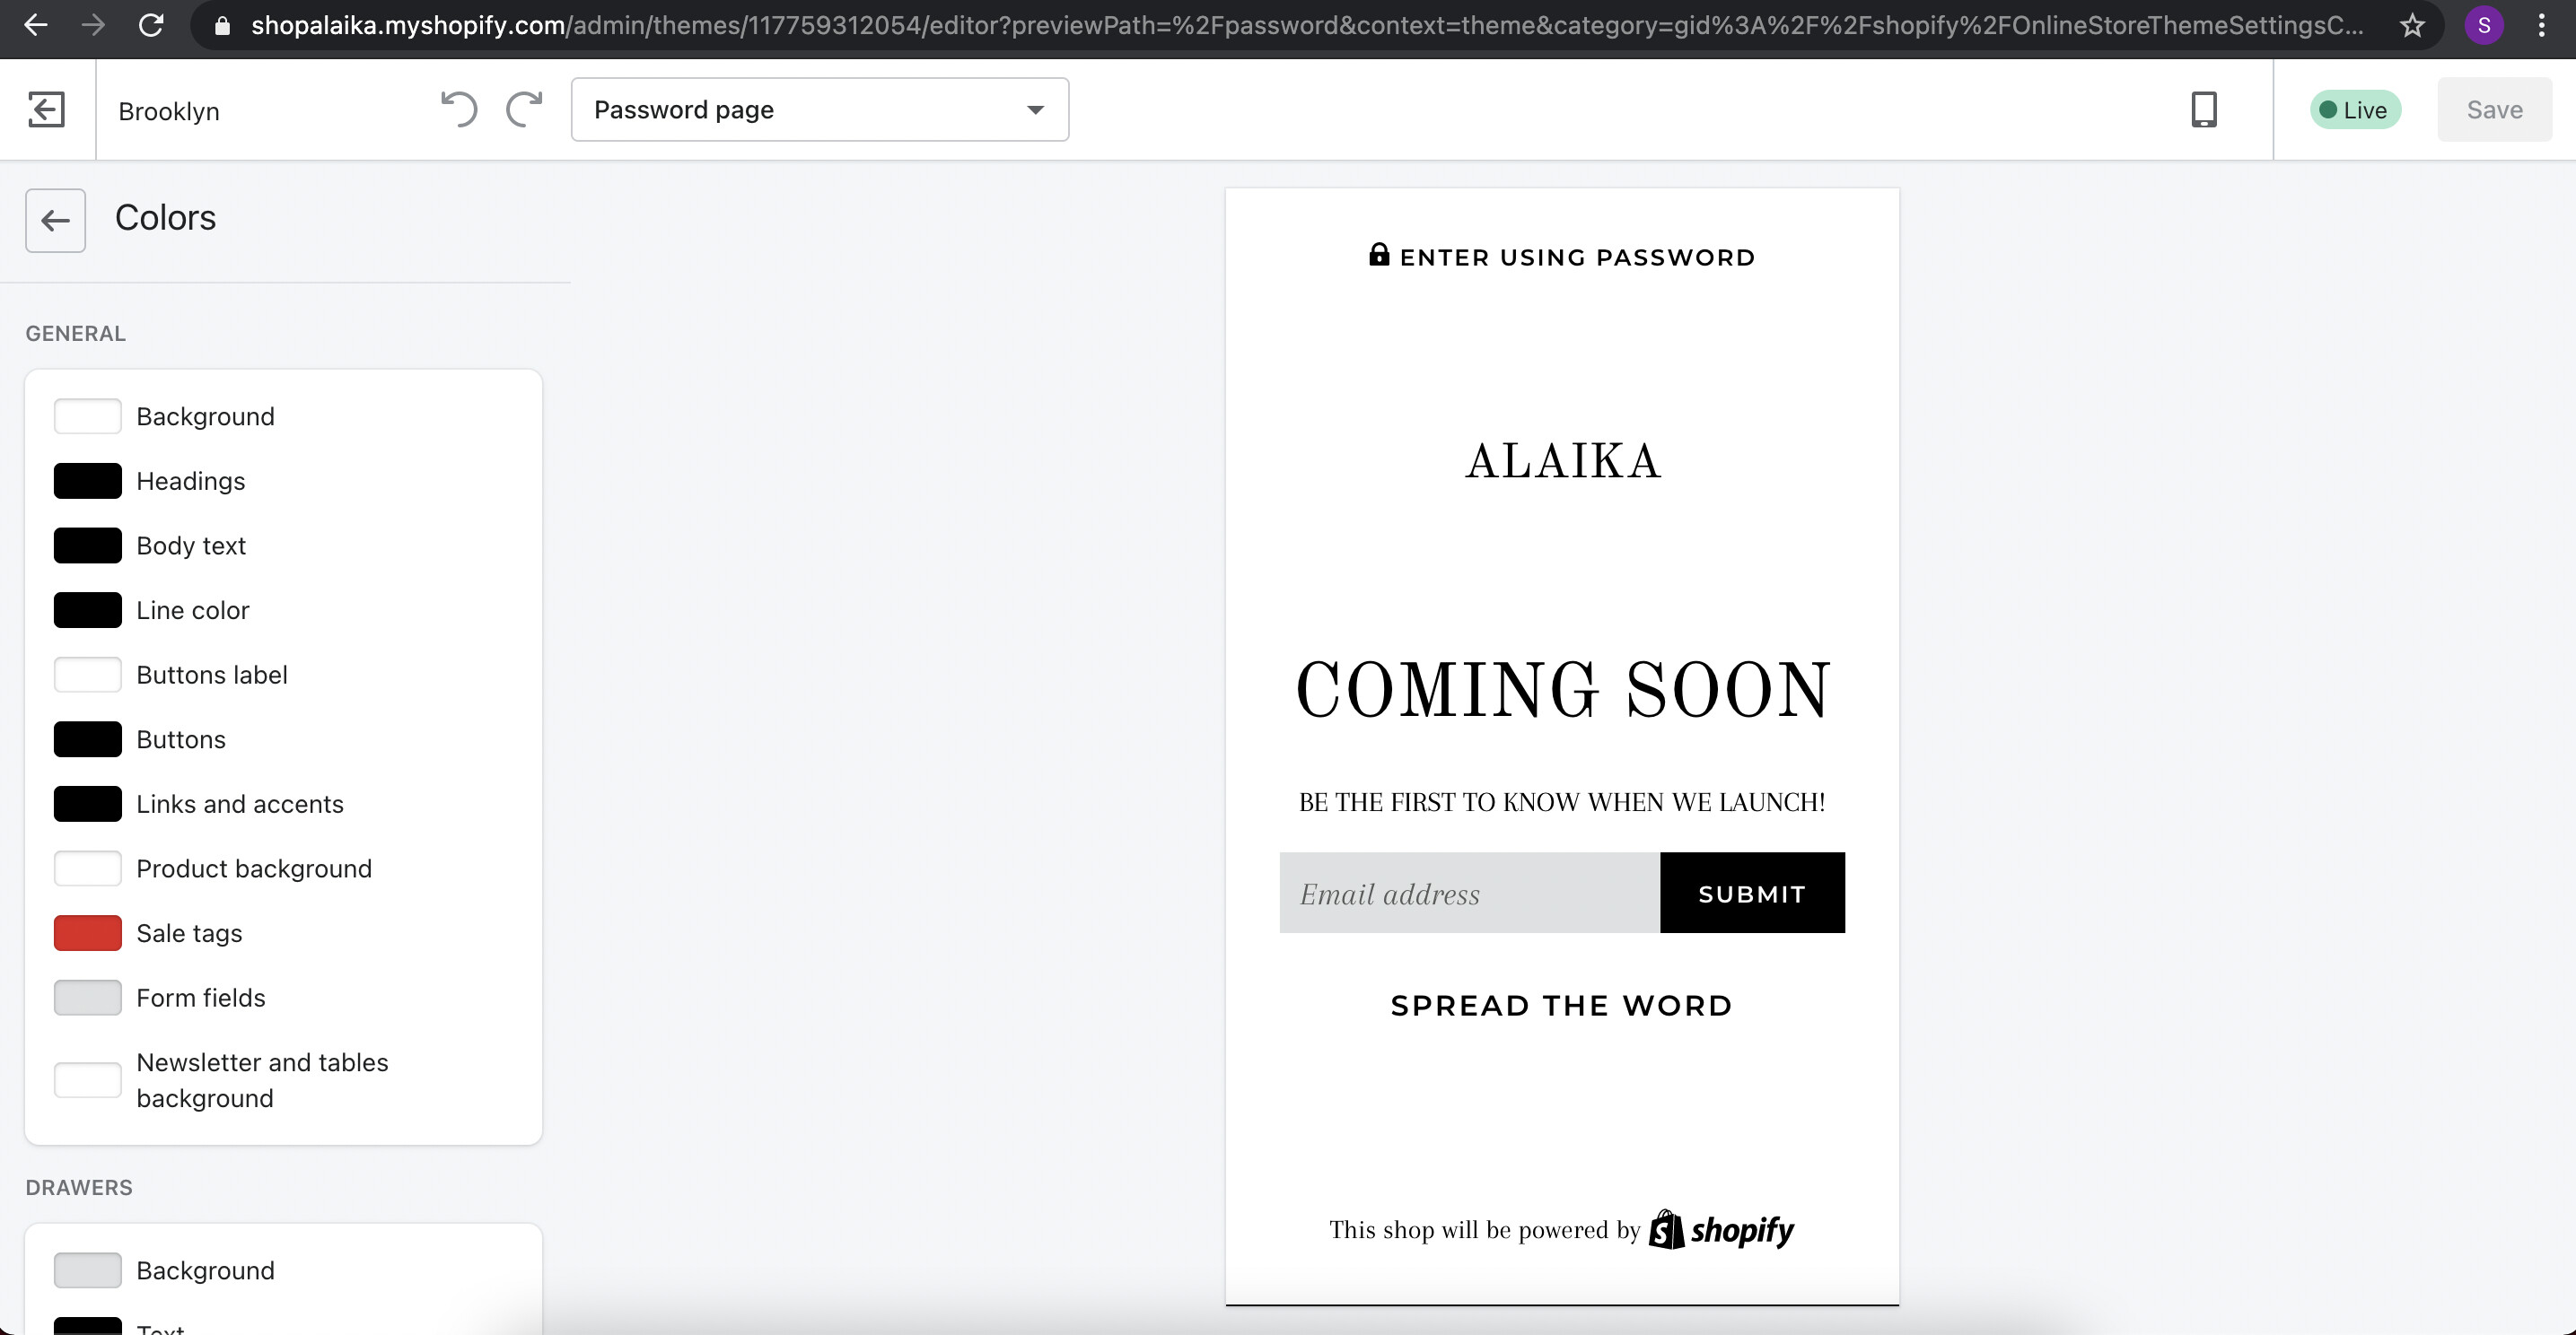Undo the last change
The height and width of the screenshot is (1335, 2576).
pyautogui.click(x=459, y=109)
